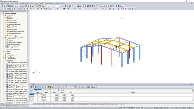Expand the Guide Objects tree item

click(x=4, y=57)
